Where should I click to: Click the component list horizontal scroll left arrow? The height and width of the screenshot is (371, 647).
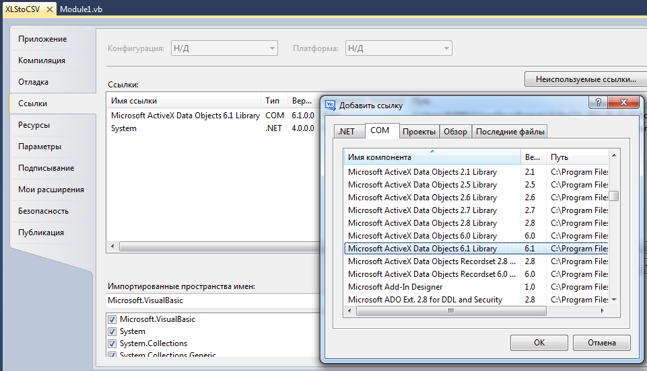(x=349, y=311)
